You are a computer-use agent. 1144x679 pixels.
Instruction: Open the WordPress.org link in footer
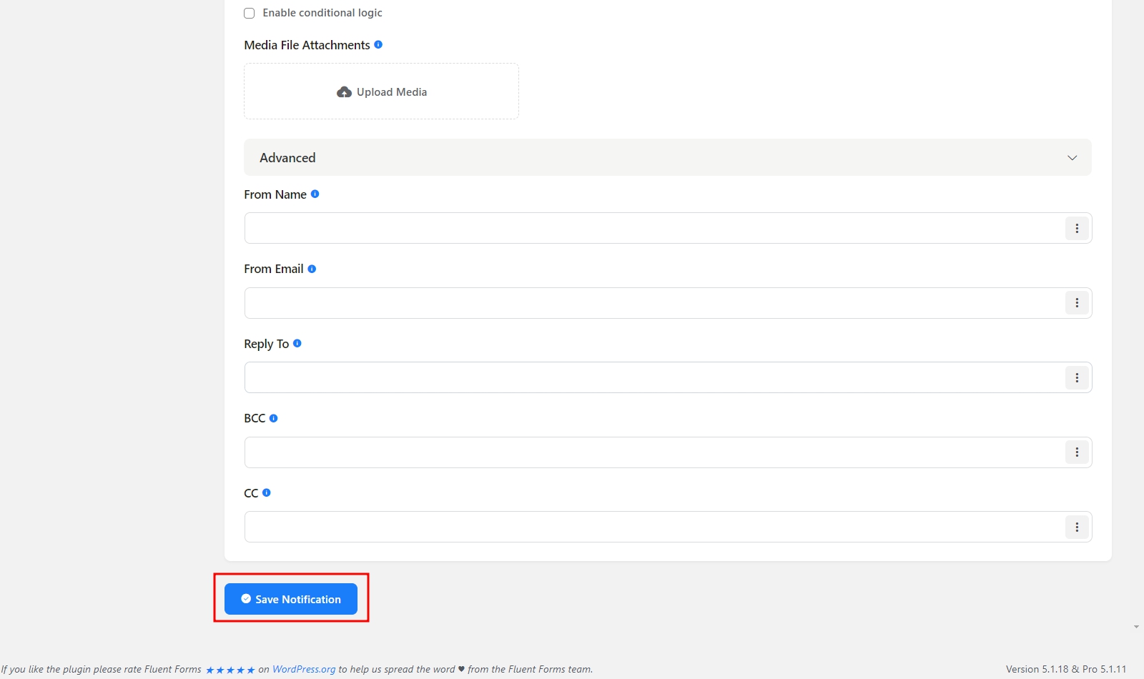[304, 669]
